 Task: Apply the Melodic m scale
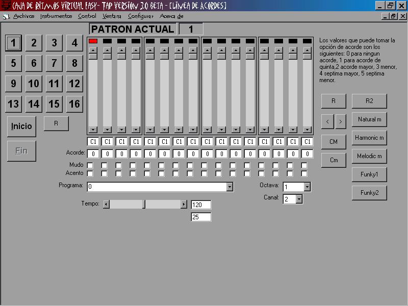(369, 156)
